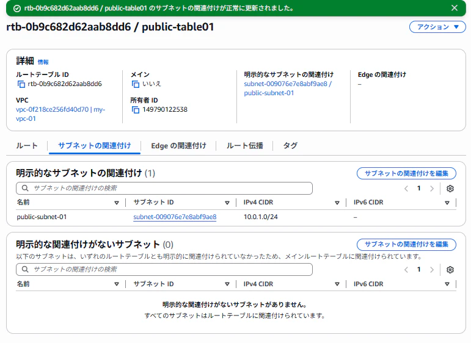Image resolution: width=471 pixels, height=343 pixels.
Task: Sort non-associated subnets by 名前 column
Action: point(117,284)
